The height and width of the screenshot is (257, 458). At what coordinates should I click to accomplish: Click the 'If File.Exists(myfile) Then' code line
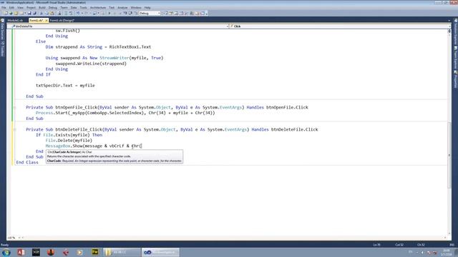tap(69, 135)
